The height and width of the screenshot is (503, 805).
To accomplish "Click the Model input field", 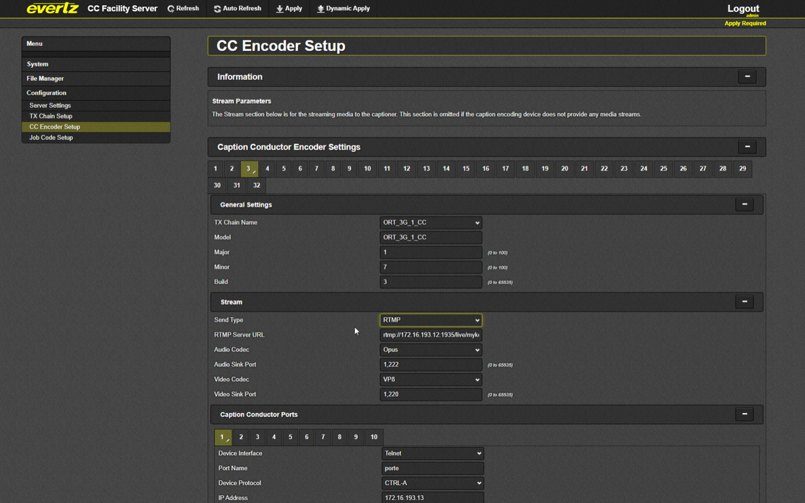I will pos(431,237).
